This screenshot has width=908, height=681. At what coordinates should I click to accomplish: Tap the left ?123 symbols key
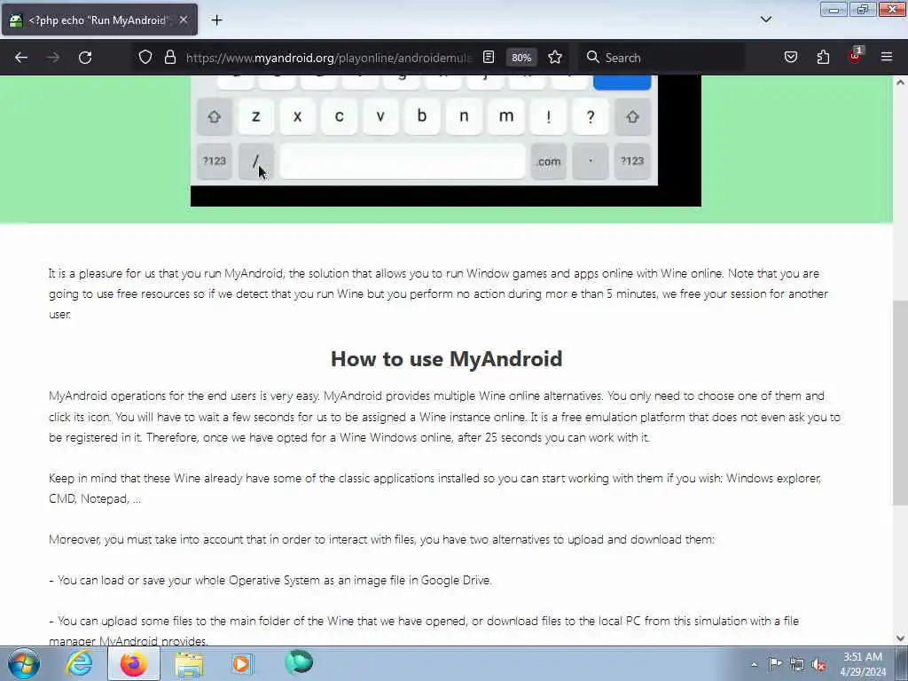[215, 161]
